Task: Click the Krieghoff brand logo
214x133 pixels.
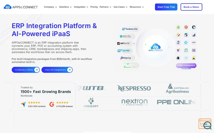Action: [91, 103]
